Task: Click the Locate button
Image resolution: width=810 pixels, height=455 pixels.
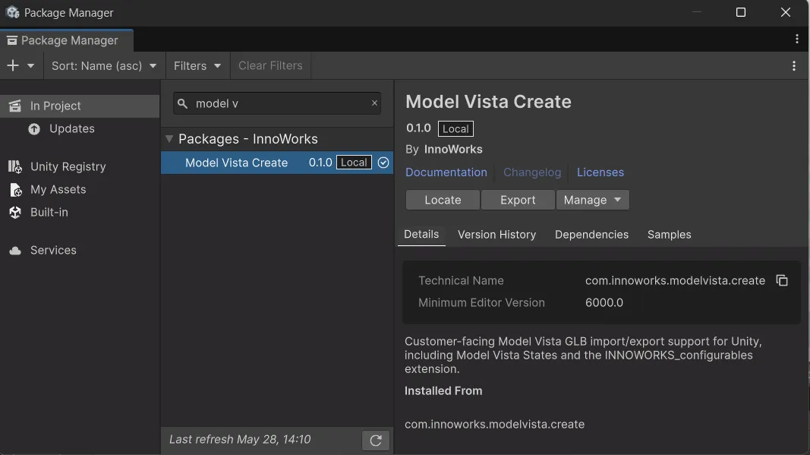Action: (x=443, y=200)
